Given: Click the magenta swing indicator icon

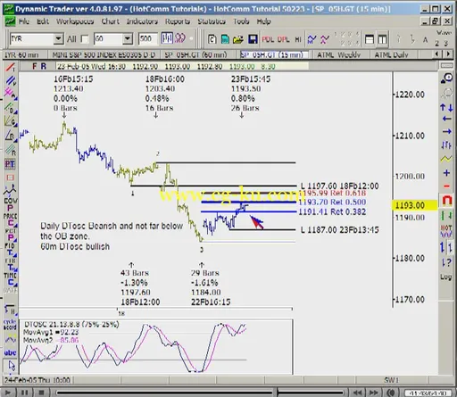Looking at the screenshot, I should pyautogui.click(x=325, y=39).
